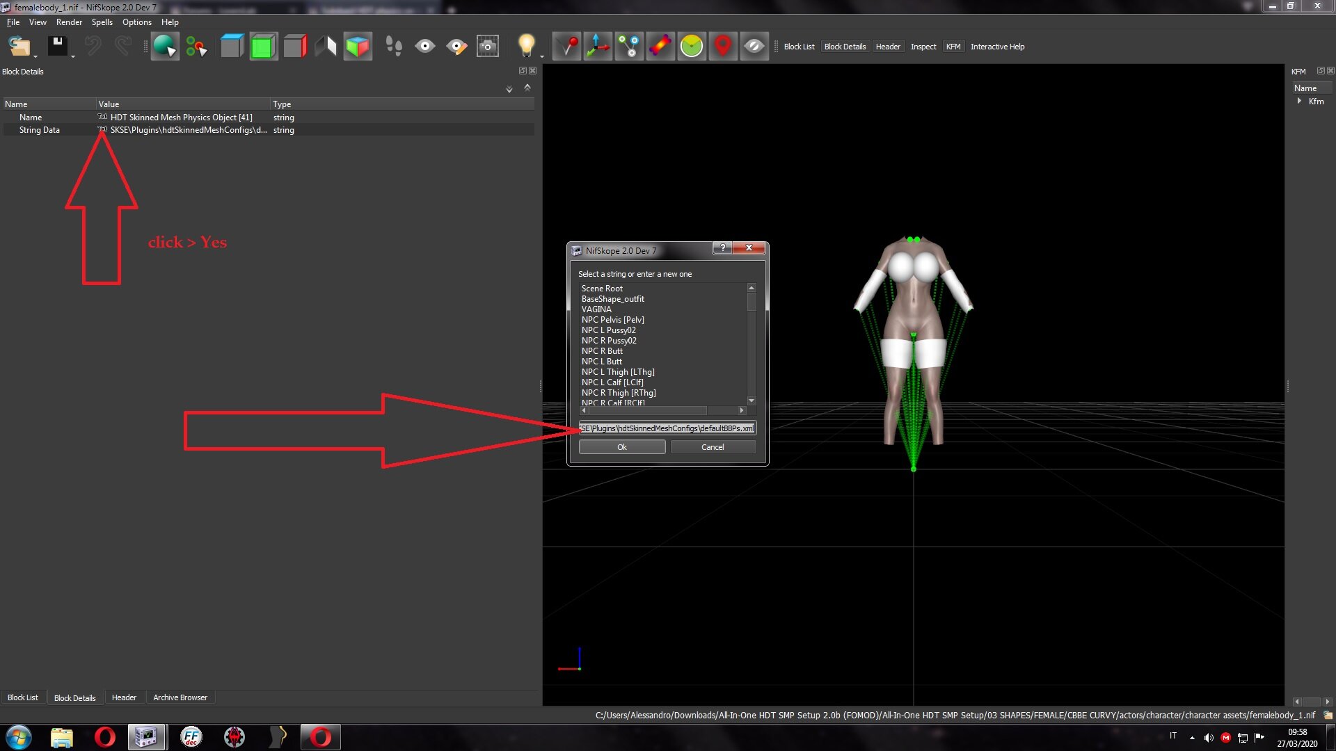Open the Spells menu

point(102,22)
